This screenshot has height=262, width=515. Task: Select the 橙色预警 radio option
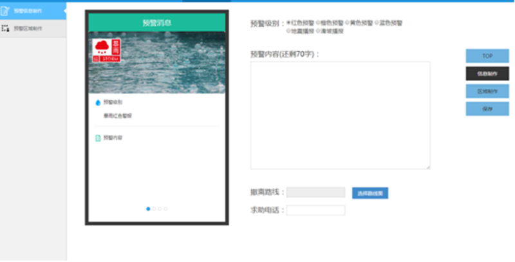pyautogui.click(x=318, y=23)
